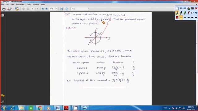
Task: Click the taskbar clock showing 2:15 PM
Action: click(191, 108)
